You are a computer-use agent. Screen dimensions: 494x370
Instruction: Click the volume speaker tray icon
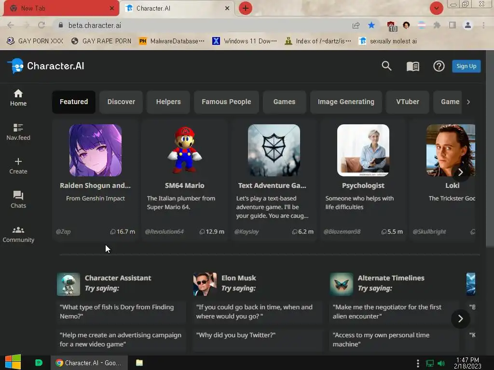tap(441, 363)
